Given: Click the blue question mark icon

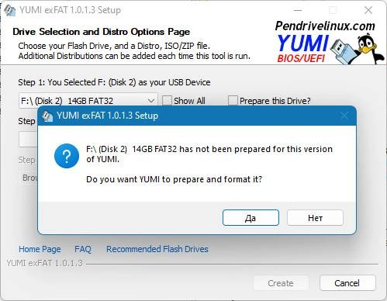Looking at the screenshot, I should (x=67, y=156).
